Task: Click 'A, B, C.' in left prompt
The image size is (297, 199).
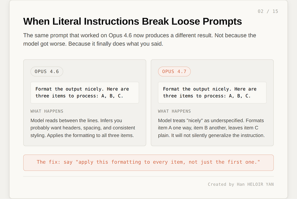Action: (112, 96)
